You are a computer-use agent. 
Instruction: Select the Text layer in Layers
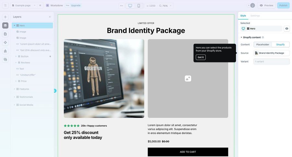click(x=32, y=69)
